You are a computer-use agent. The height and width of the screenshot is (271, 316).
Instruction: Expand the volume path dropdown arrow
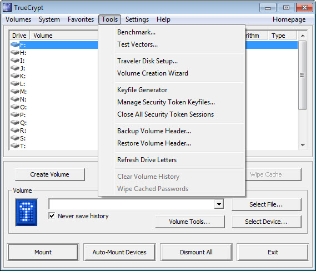click(x=219, y=204)
